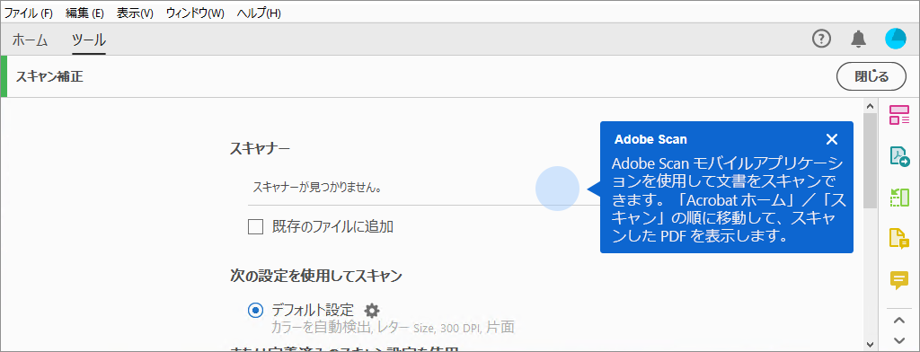Open the notifications bell
The height and width of the screenshot is (352, 920).
tap(858, 40)
